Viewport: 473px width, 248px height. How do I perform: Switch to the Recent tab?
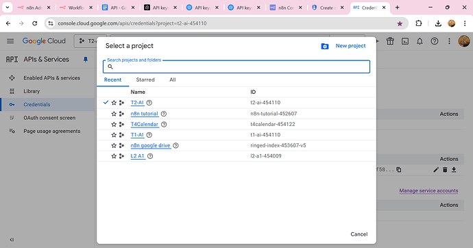112,80
